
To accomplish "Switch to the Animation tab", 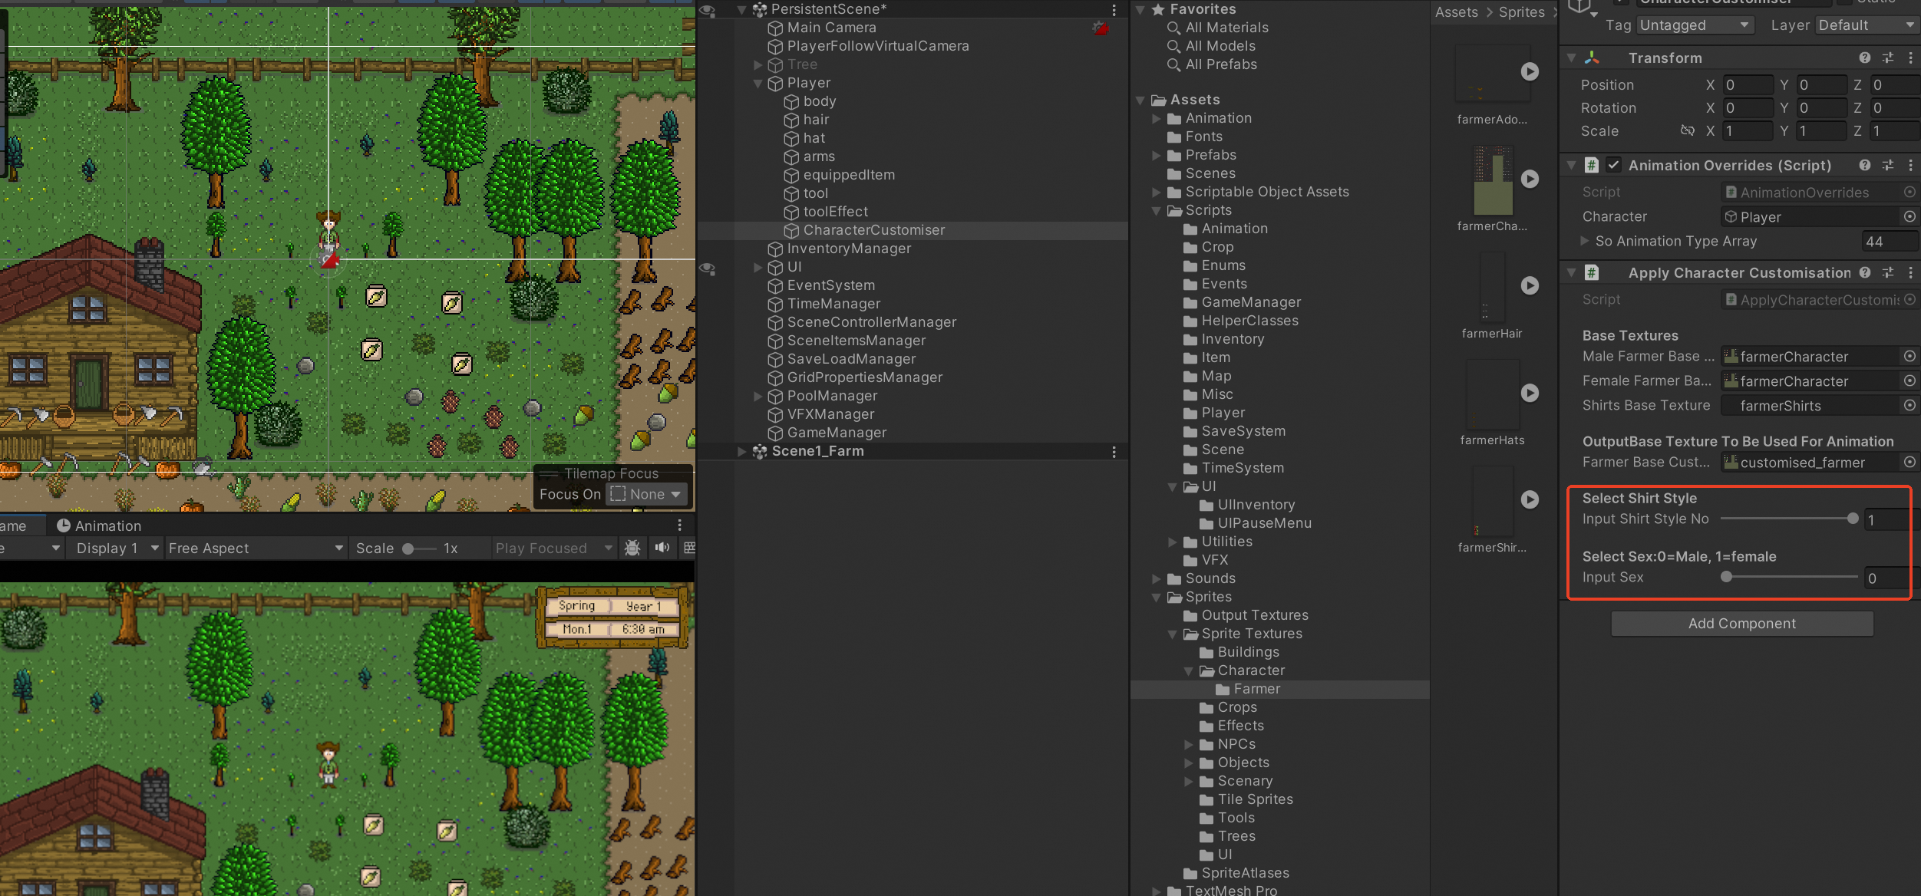I will (99, 525).
